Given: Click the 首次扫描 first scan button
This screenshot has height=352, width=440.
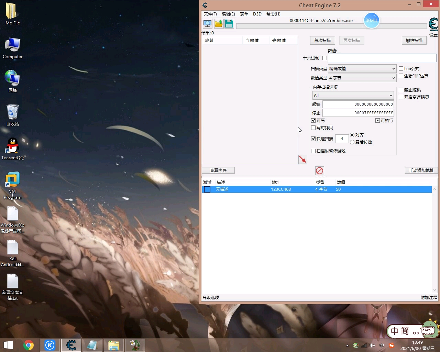Looking at the screenshot, I should (322, 41).
